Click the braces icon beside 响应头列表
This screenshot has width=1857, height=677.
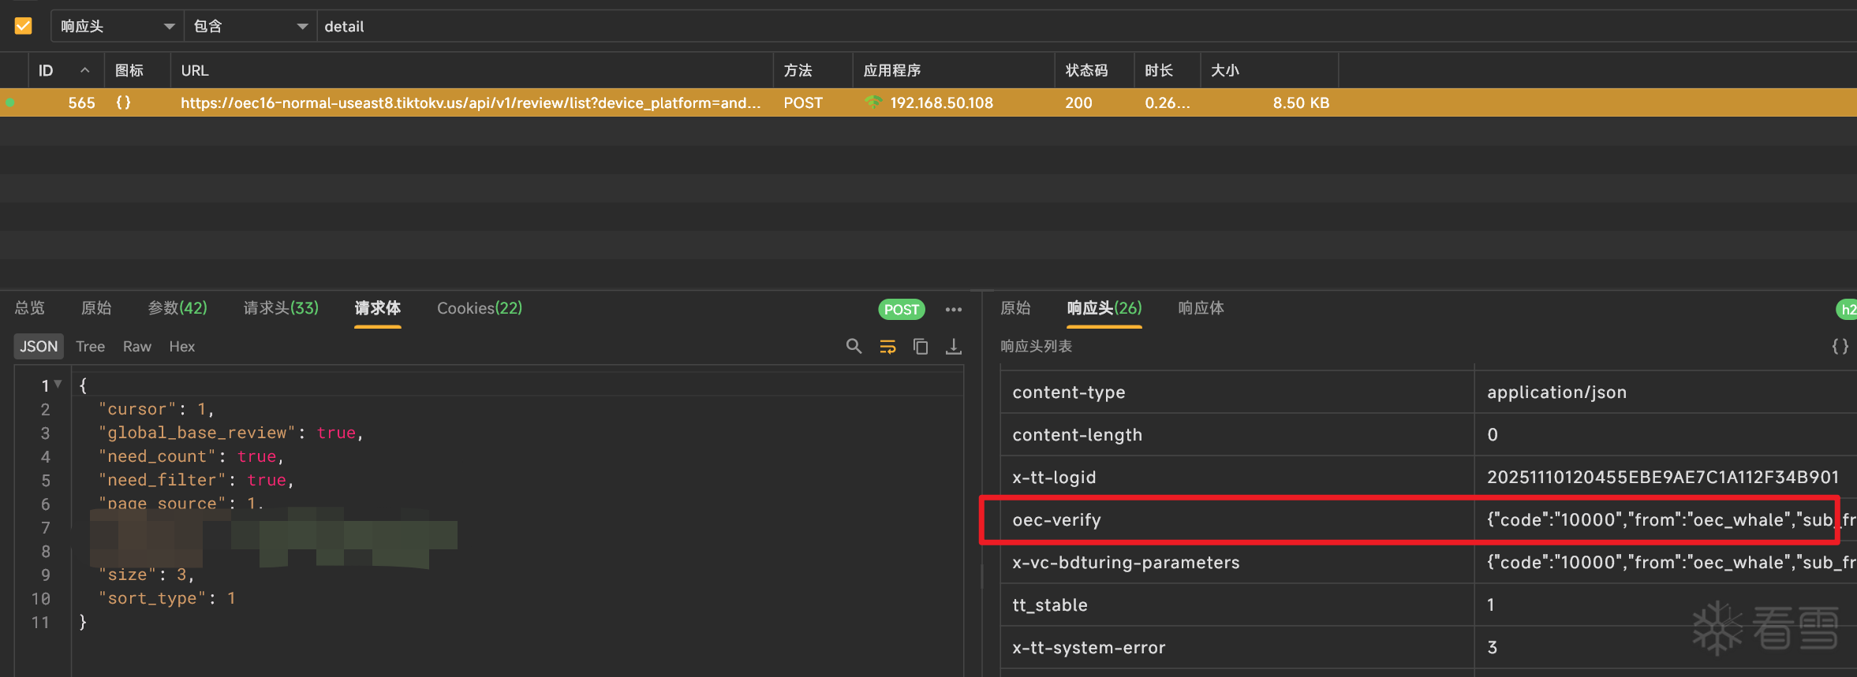coord(1840,346)
